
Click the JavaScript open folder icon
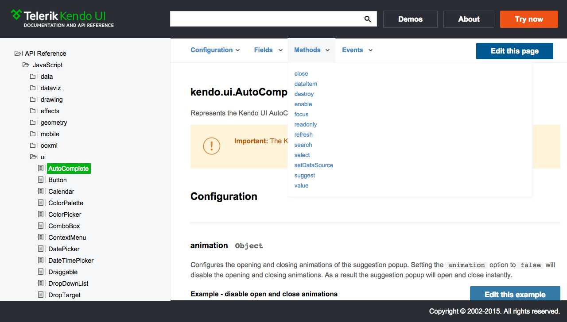click(x=26, y=65)
